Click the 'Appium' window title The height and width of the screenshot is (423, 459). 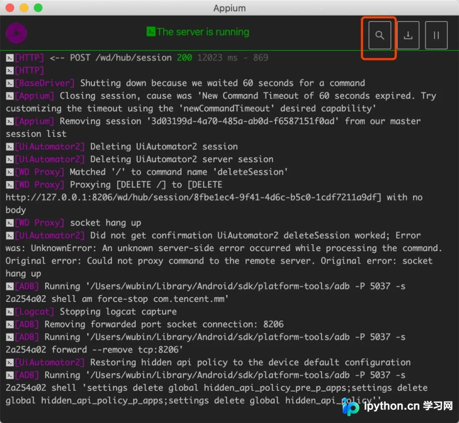point(229,8)
